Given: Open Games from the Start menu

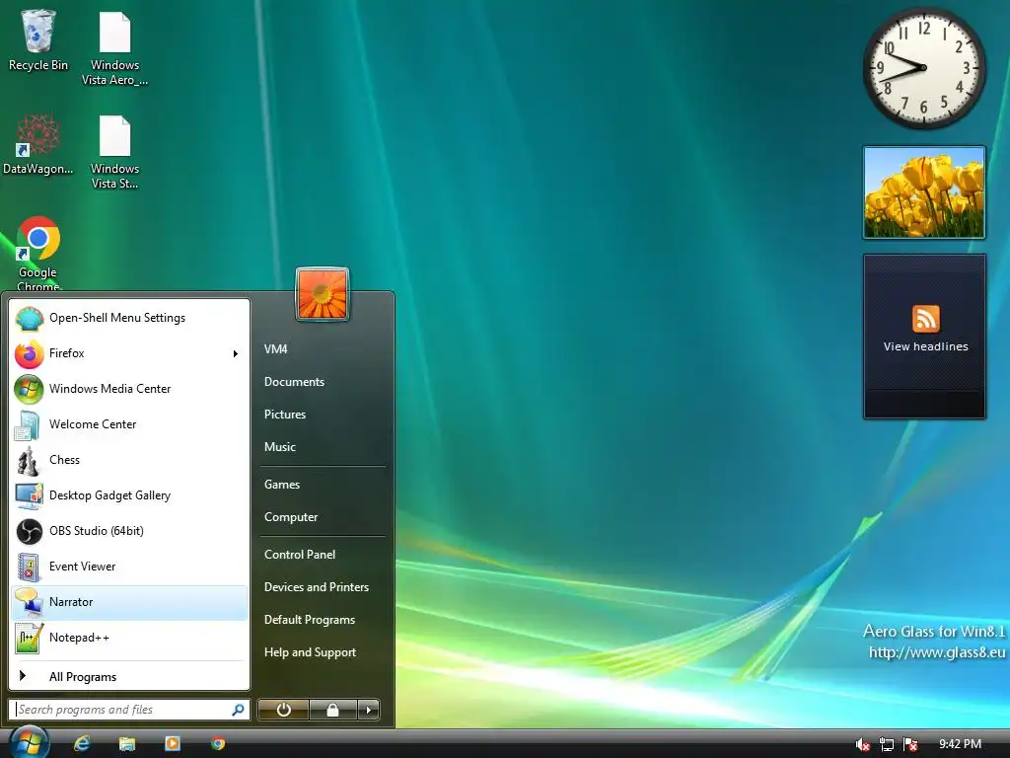Looking at the screenshot, I should tap(282, 484).
